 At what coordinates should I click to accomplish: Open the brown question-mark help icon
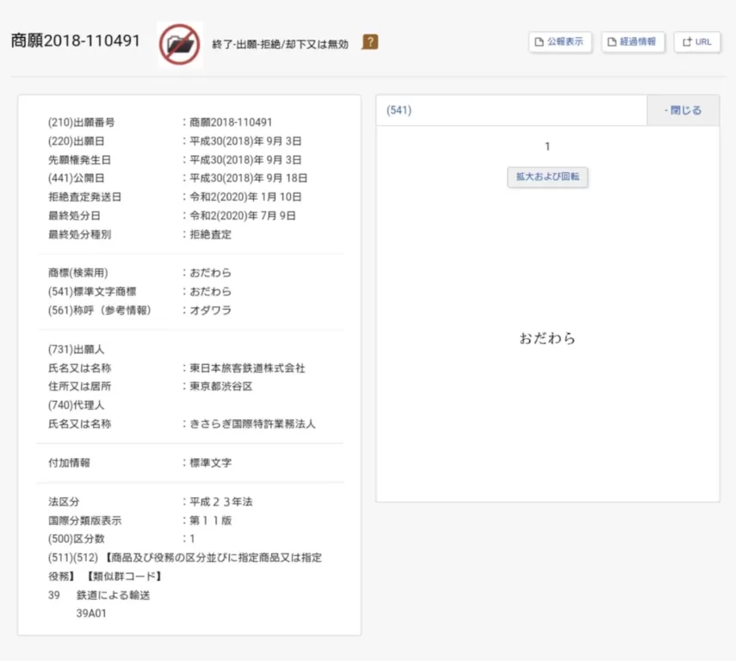pyautogui.click(x=370, y=42)
